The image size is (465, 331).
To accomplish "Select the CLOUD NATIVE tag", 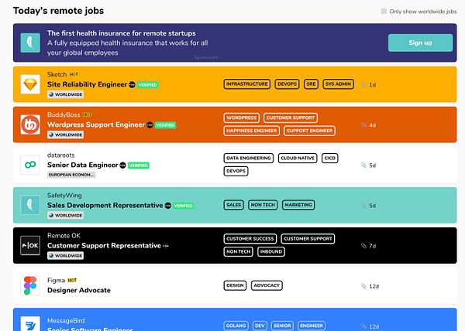I will pos(298,158).
